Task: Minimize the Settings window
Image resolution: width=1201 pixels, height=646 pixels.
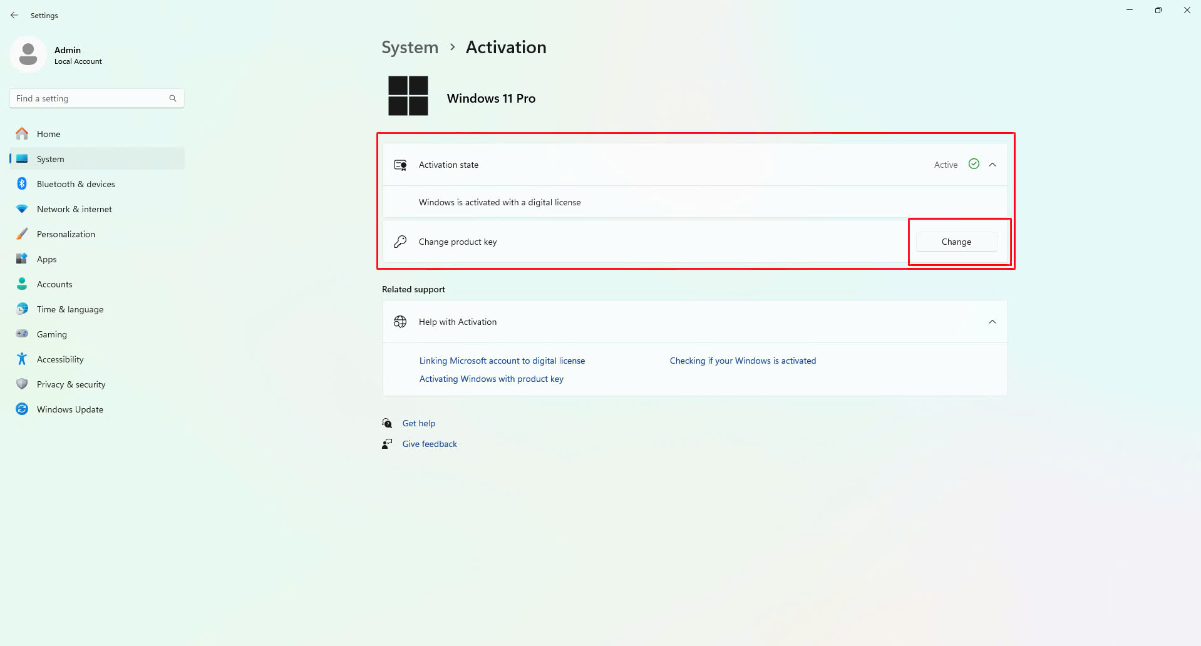Action: coord(1130,10)
